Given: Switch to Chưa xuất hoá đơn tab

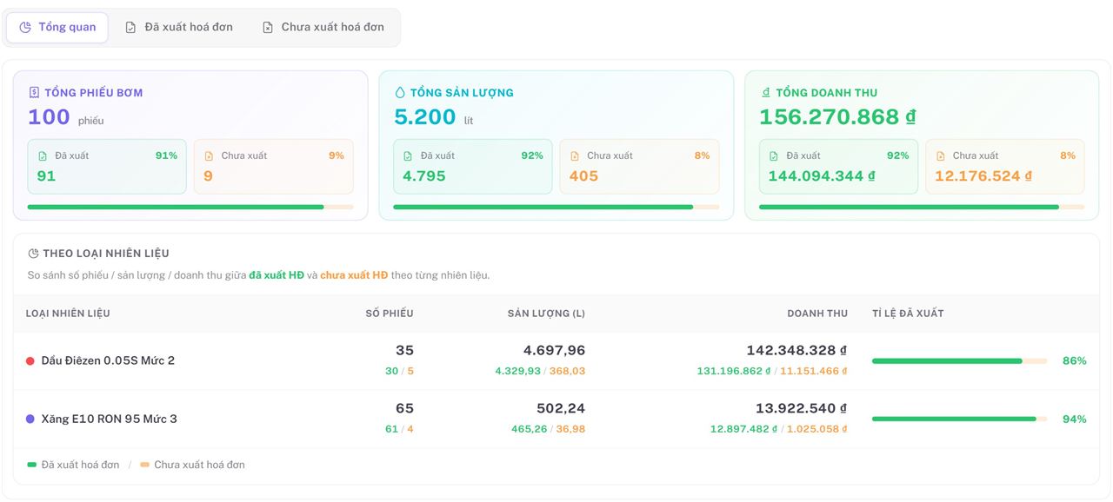Looking at the screenshot, I should (323, 27).
